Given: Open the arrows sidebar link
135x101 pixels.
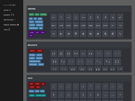Looking at the screenshot, I should [7, 10].
